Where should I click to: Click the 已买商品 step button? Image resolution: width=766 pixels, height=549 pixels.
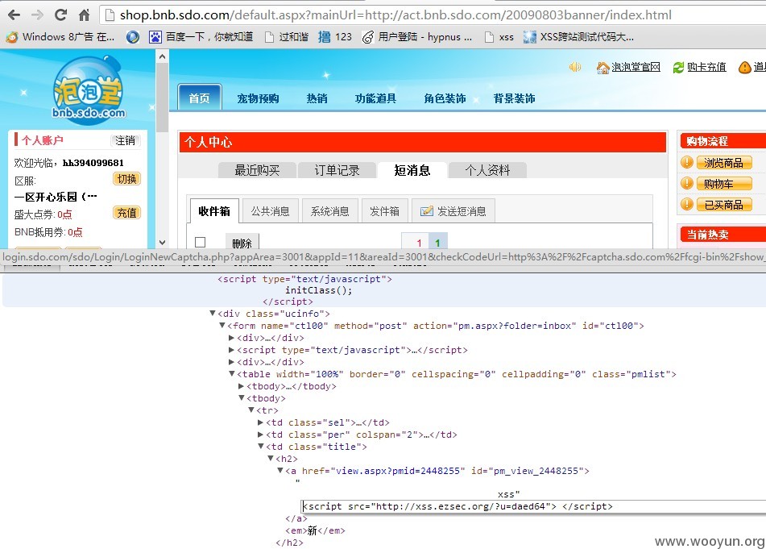coord(724,204)
